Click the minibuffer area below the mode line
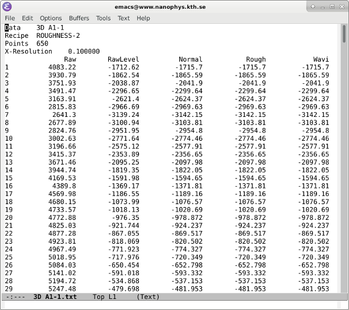The width and height of the screenshot is (349, 310). [x=174, y=305]
